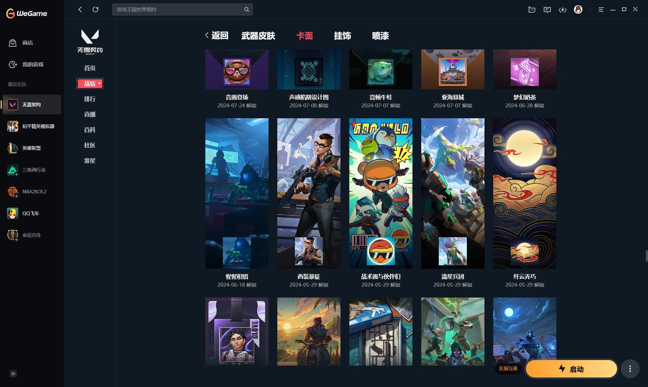Click the search magnifier icon
Image resolution: width=648 pixels, height=387 pixels.
(x=246, y=9)
